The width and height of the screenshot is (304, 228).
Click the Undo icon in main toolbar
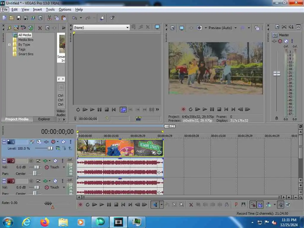[x=75, y=18]
